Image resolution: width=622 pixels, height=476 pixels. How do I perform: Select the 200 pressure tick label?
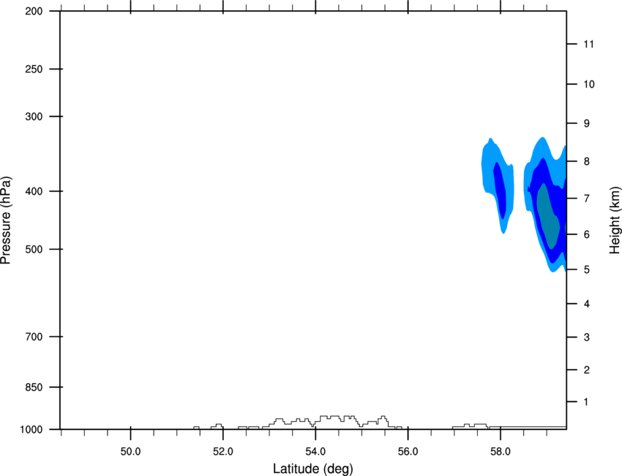point(34,11)
